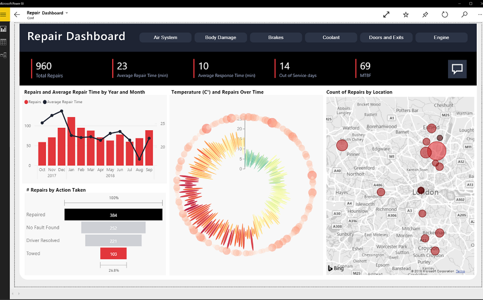Click the red Towed funnel bar

(x=113, y=254)
